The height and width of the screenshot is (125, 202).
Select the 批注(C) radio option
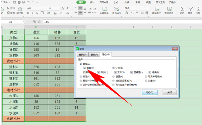pos(81,77)
